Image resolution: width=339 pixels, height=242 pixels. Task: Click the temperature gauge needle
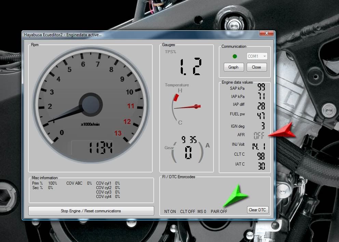coord(188,106)
